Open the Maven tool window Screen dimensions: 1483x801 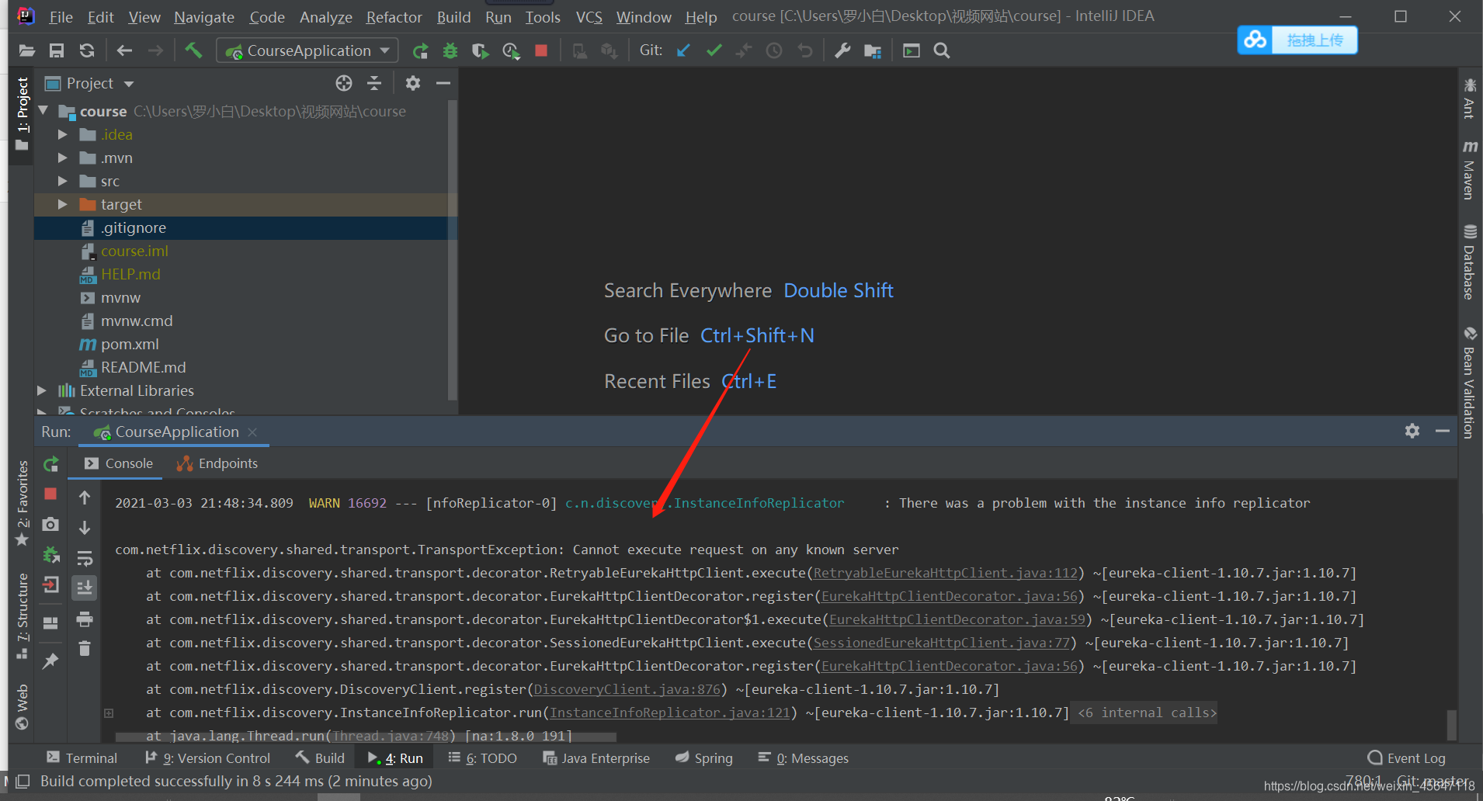(1469, 171)
